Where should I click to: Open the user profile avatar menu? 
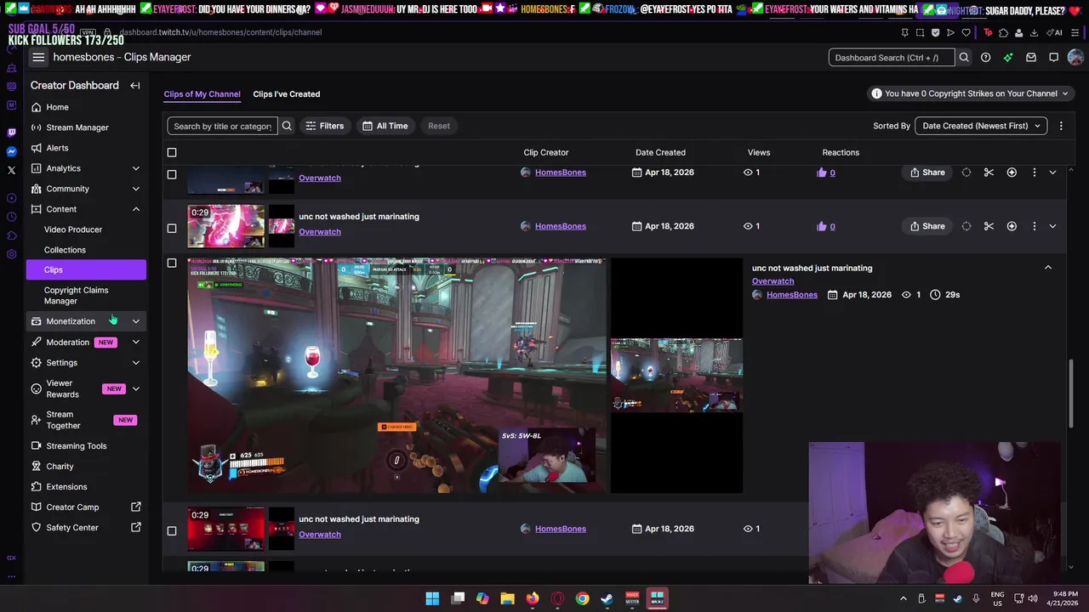pyautogui.click(x=1075, y=58)
